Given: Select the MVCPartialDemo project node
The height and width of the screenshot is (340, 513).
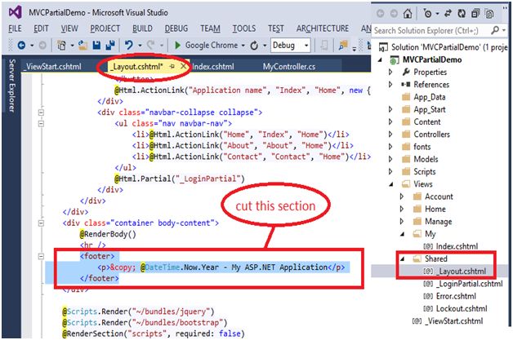Looking at the screenshot, I should pyautogui.click(x=432, y=60).
